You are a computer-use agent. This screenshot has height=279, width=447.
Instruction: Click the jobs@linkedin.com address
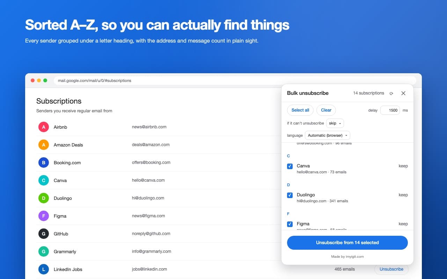tap(149, 269)
